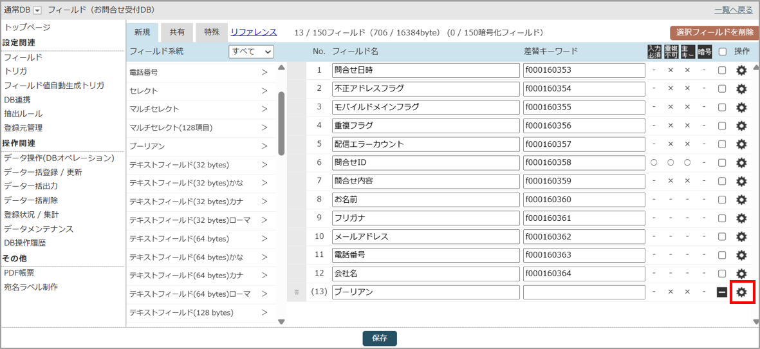760x349 pixels.
Task: Toggle the select-all checkbox in header
Action: point(722,52)
